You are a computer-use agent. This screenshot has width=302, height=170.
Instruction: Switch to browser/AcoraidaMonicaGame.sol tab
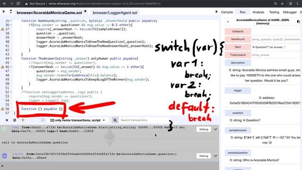pos(49,13)
